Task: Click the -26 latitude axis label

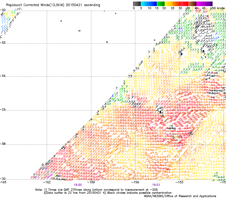Action: (x=3, y=110)
